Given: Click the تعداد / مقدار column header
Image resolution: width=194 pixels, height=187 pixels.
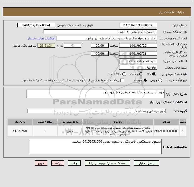Looking at the screenshot, I should click(x=45, y=122).
